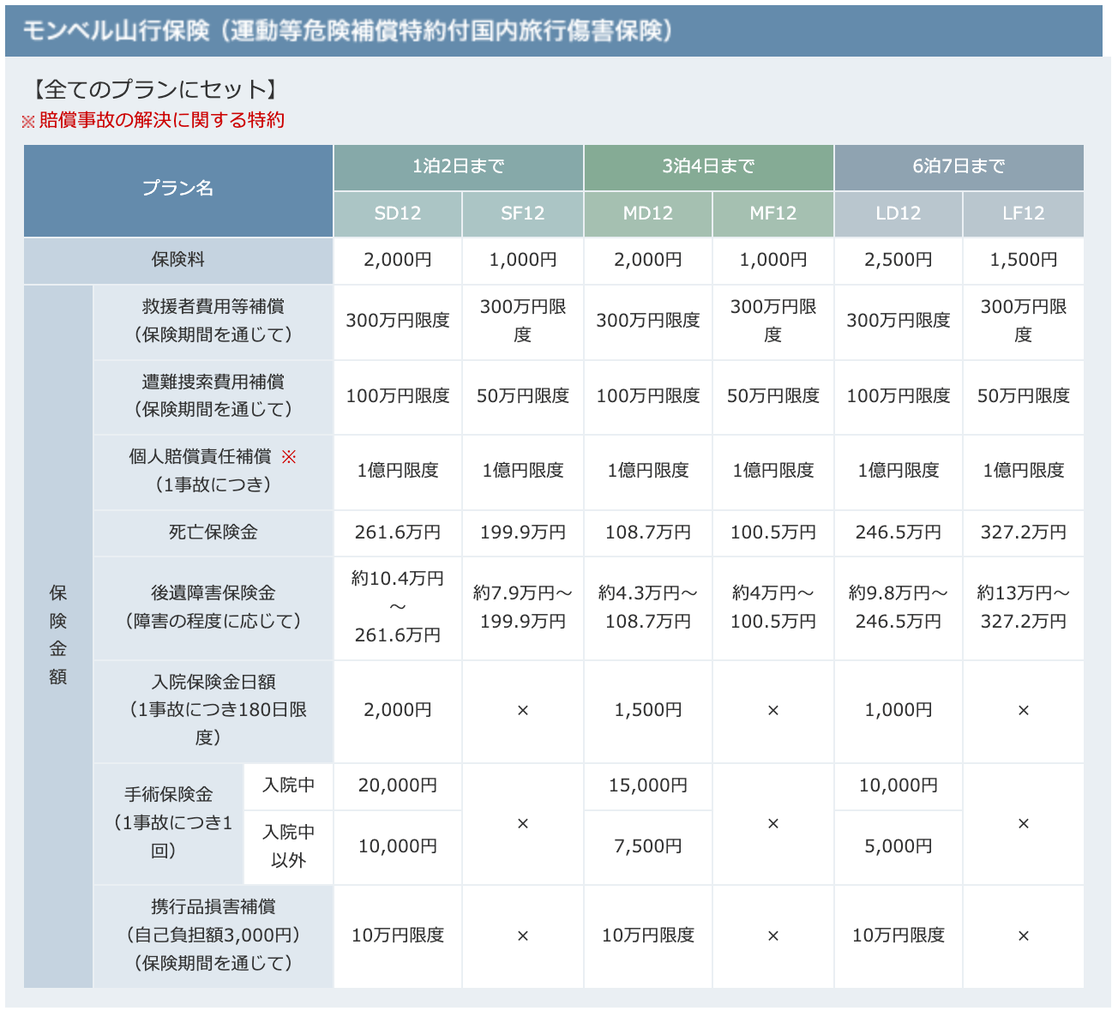Select the 3泊4日まで column header
This screenshot has width=1118, height=1017.
point(709,167)
